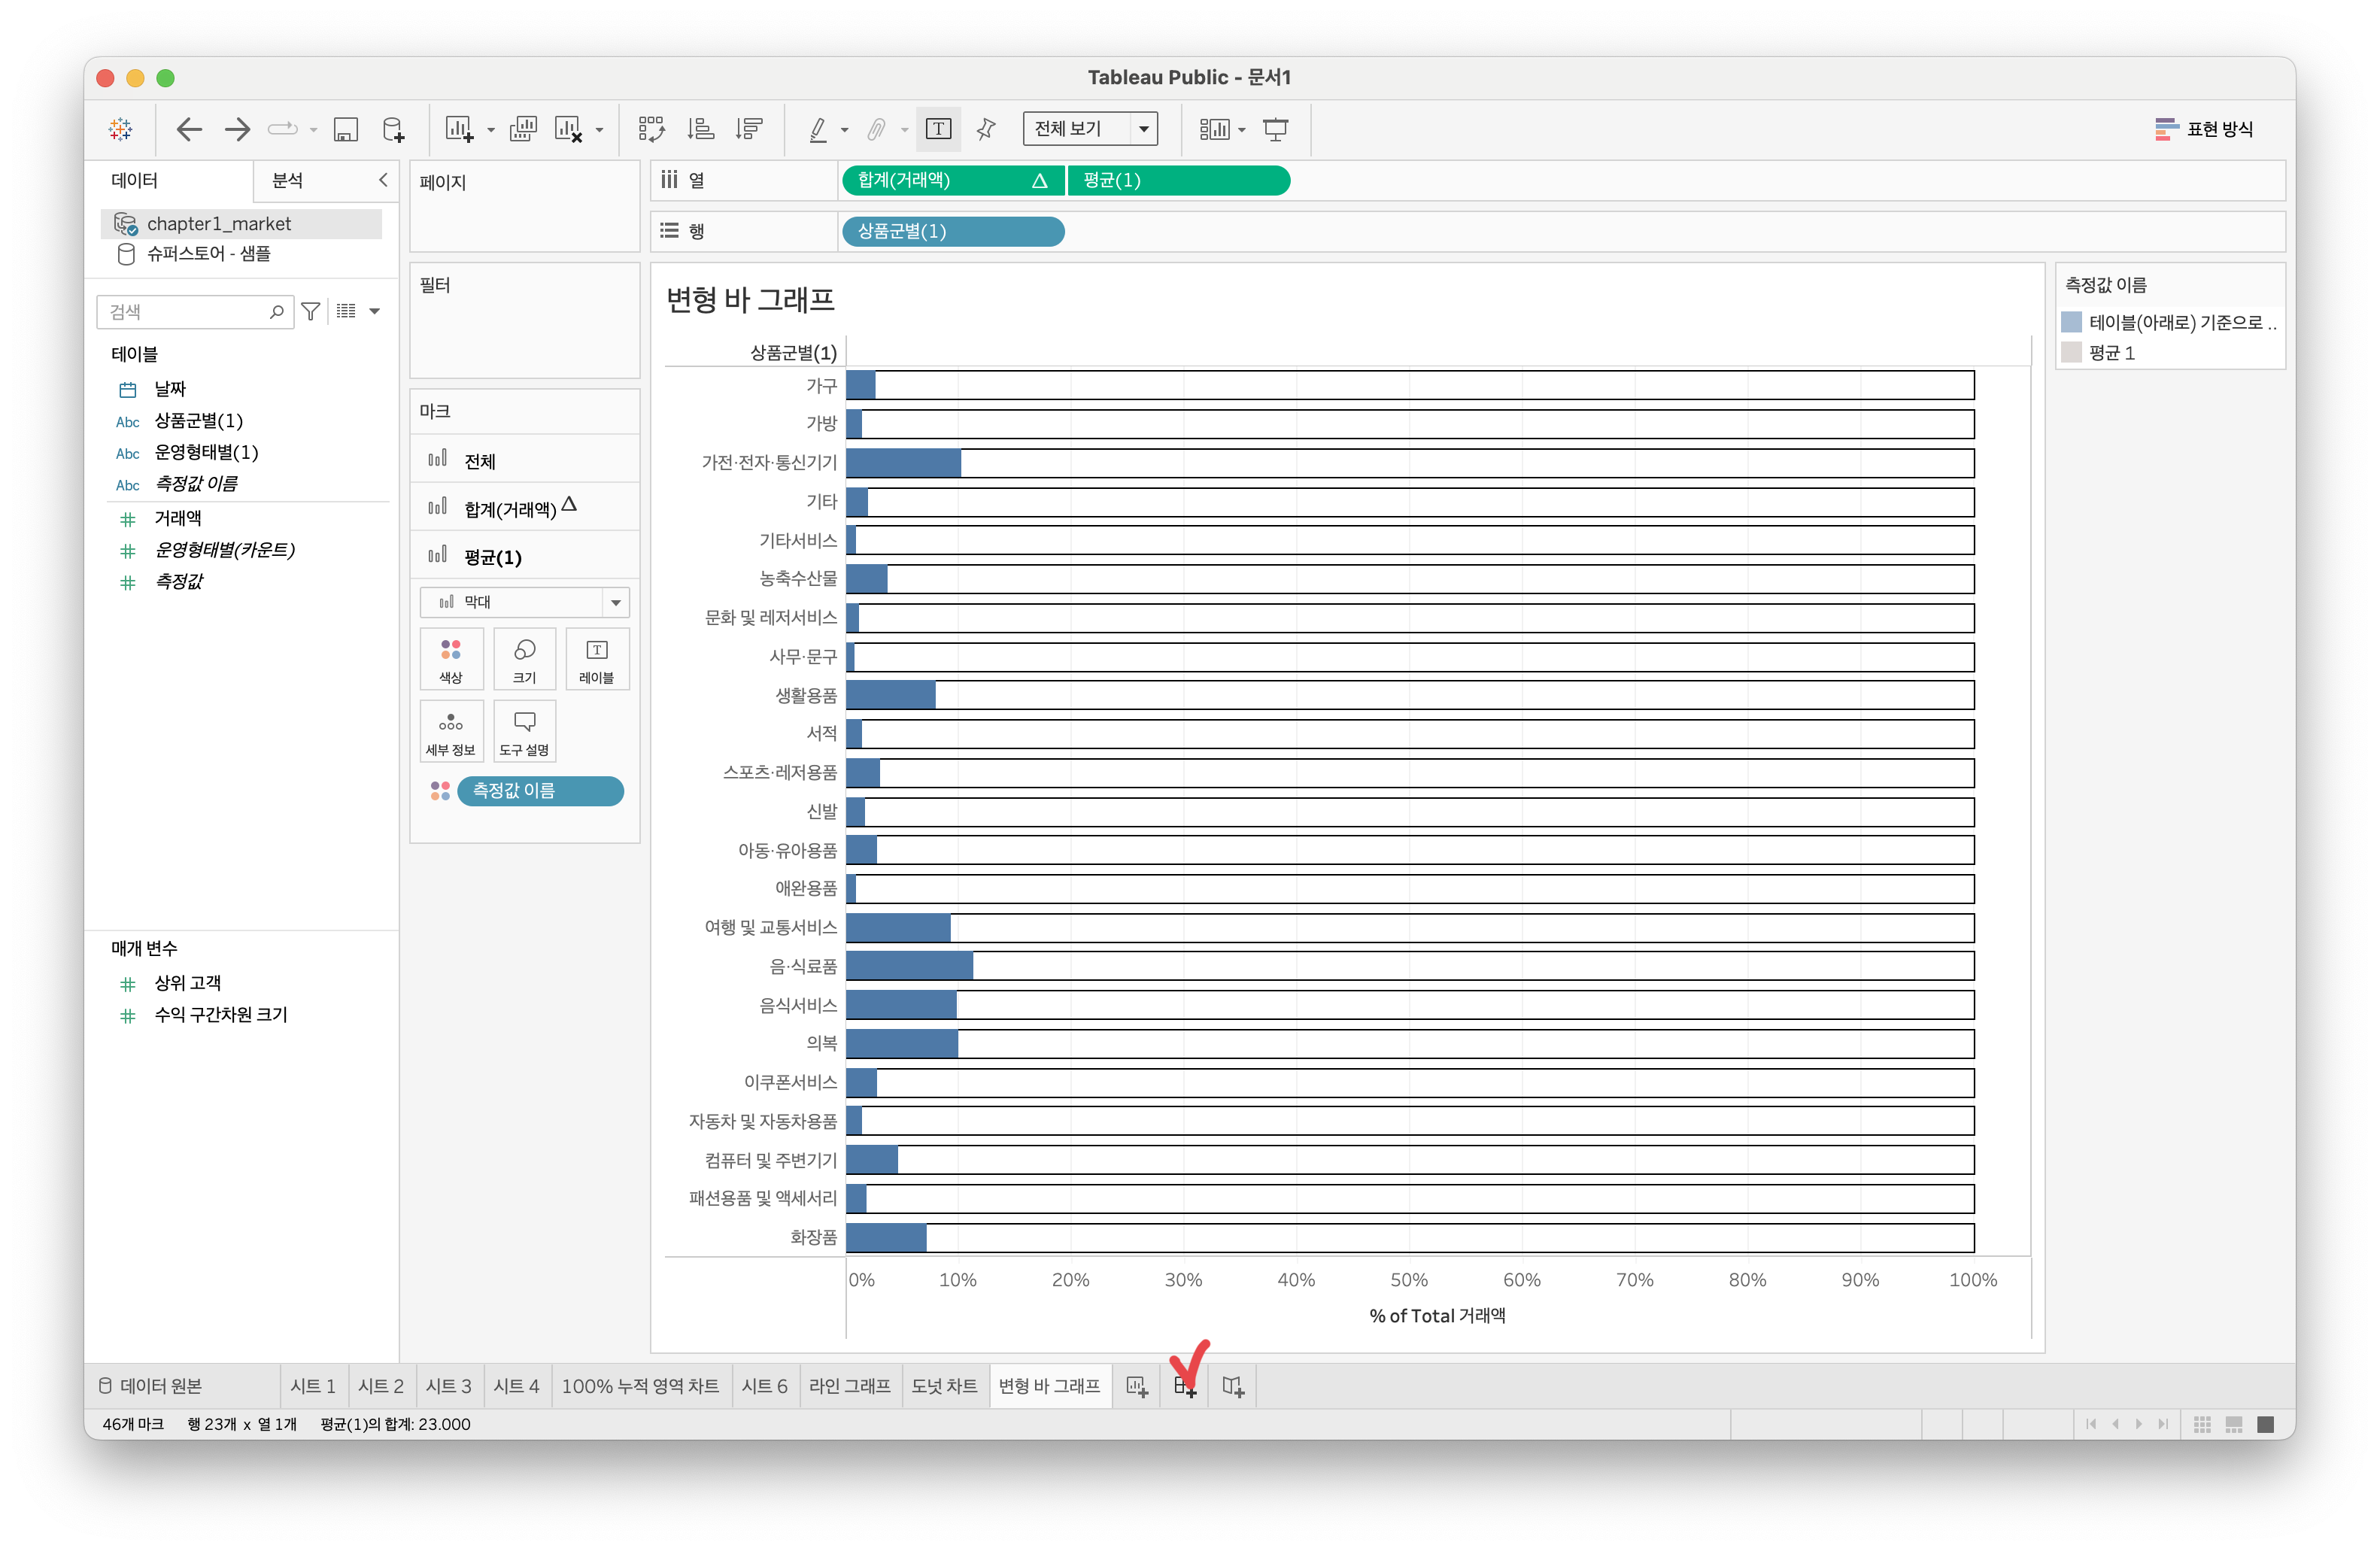Click the new dashboard icon
This screenshot has width=2380, height=1551.
[1185, 1387]
